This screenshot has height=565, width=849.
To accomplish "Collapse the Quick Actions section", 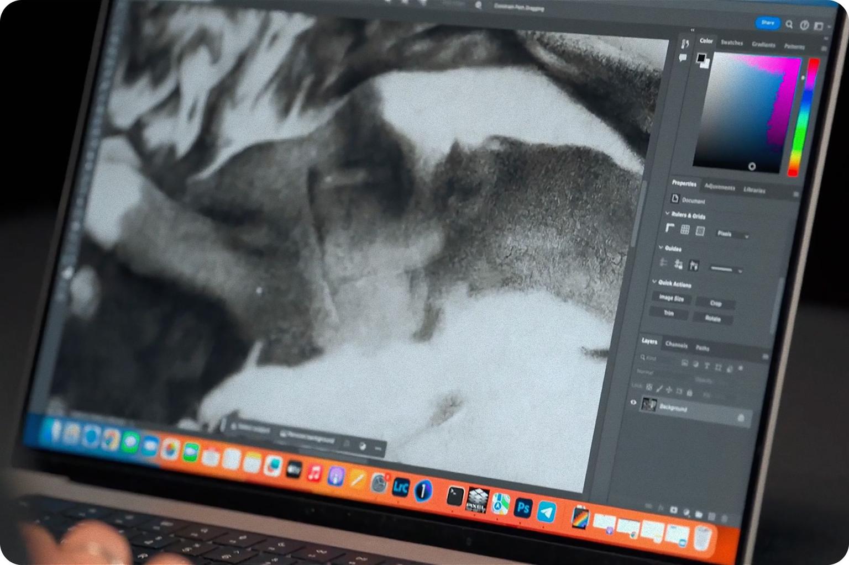I will [654, 282].
